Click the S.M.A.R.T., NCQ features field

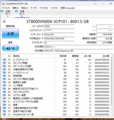[x=79, y=51]
